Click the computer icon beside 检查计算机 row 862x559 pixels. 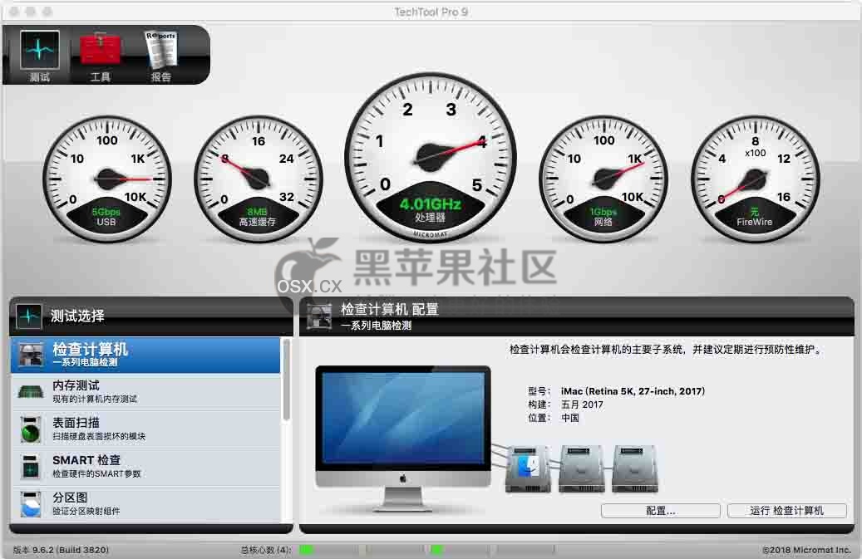pyautogui.click(x=31, y=355)
